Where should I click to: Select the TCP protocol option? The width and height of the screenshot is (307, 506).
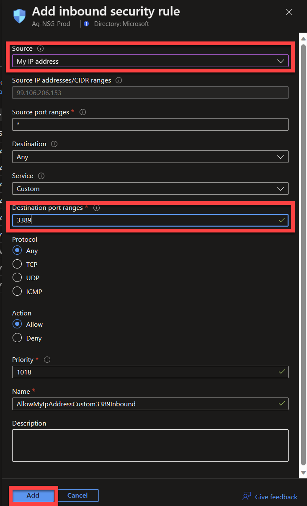[17, 264]
